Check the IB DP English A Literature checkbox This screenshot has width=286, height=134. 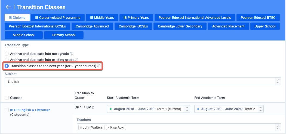click(7, 110)
